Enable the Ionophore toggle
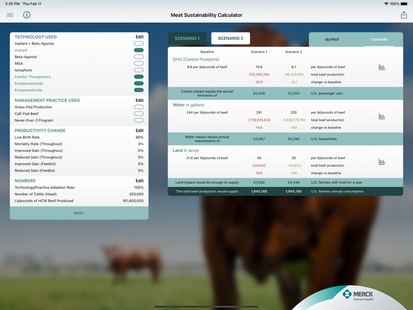Image resolution: width=413 pixels, height=310 pixels. 139,70
